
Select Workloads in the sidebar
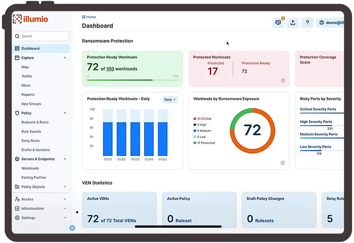coord(30,168)
